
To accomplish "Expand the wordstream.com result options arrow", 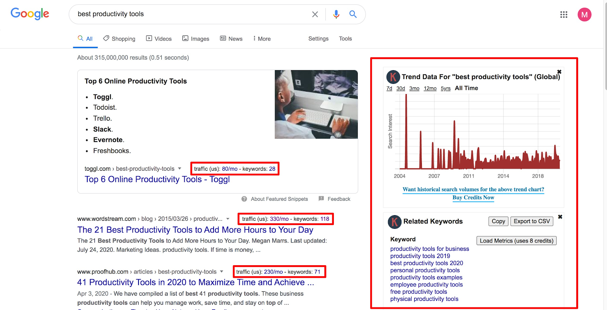I will (x=228, y=219).
